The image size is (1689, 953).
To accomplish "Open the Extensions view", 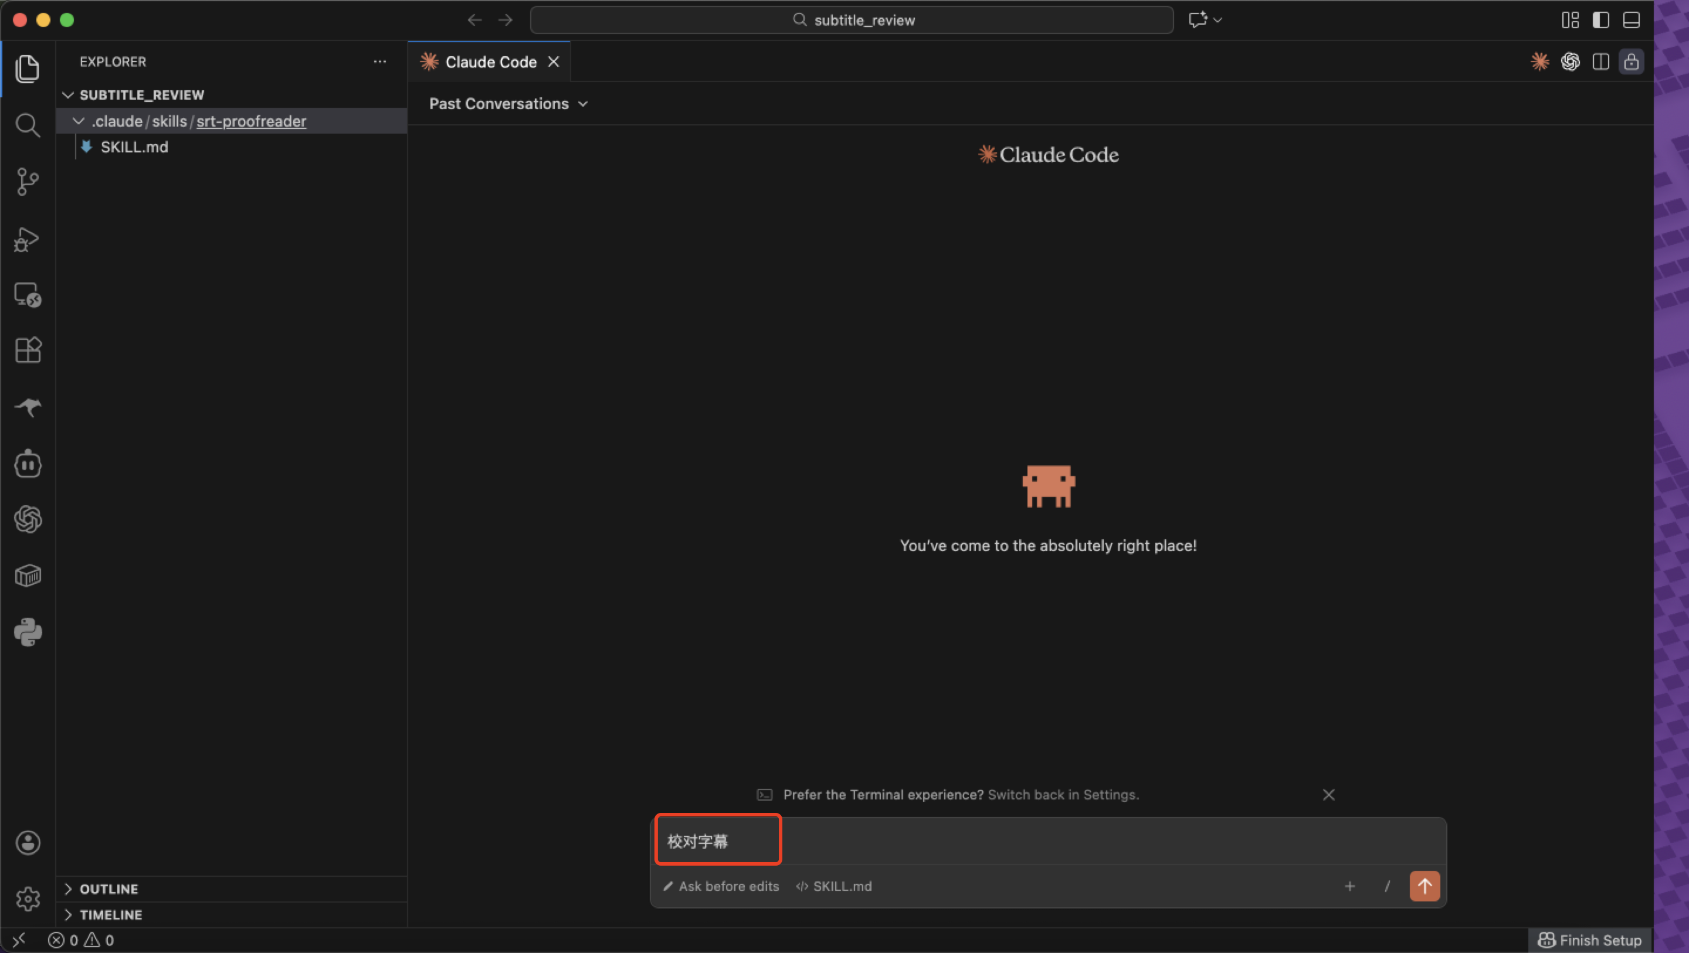I will [28, 350].
